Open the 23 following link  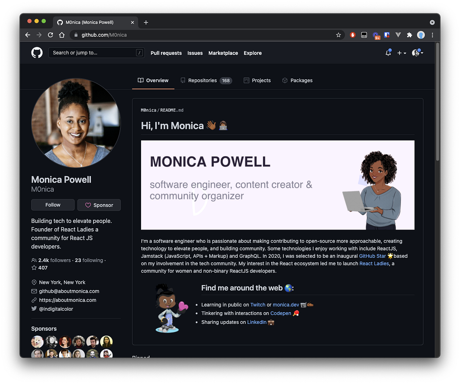[89, 260]
